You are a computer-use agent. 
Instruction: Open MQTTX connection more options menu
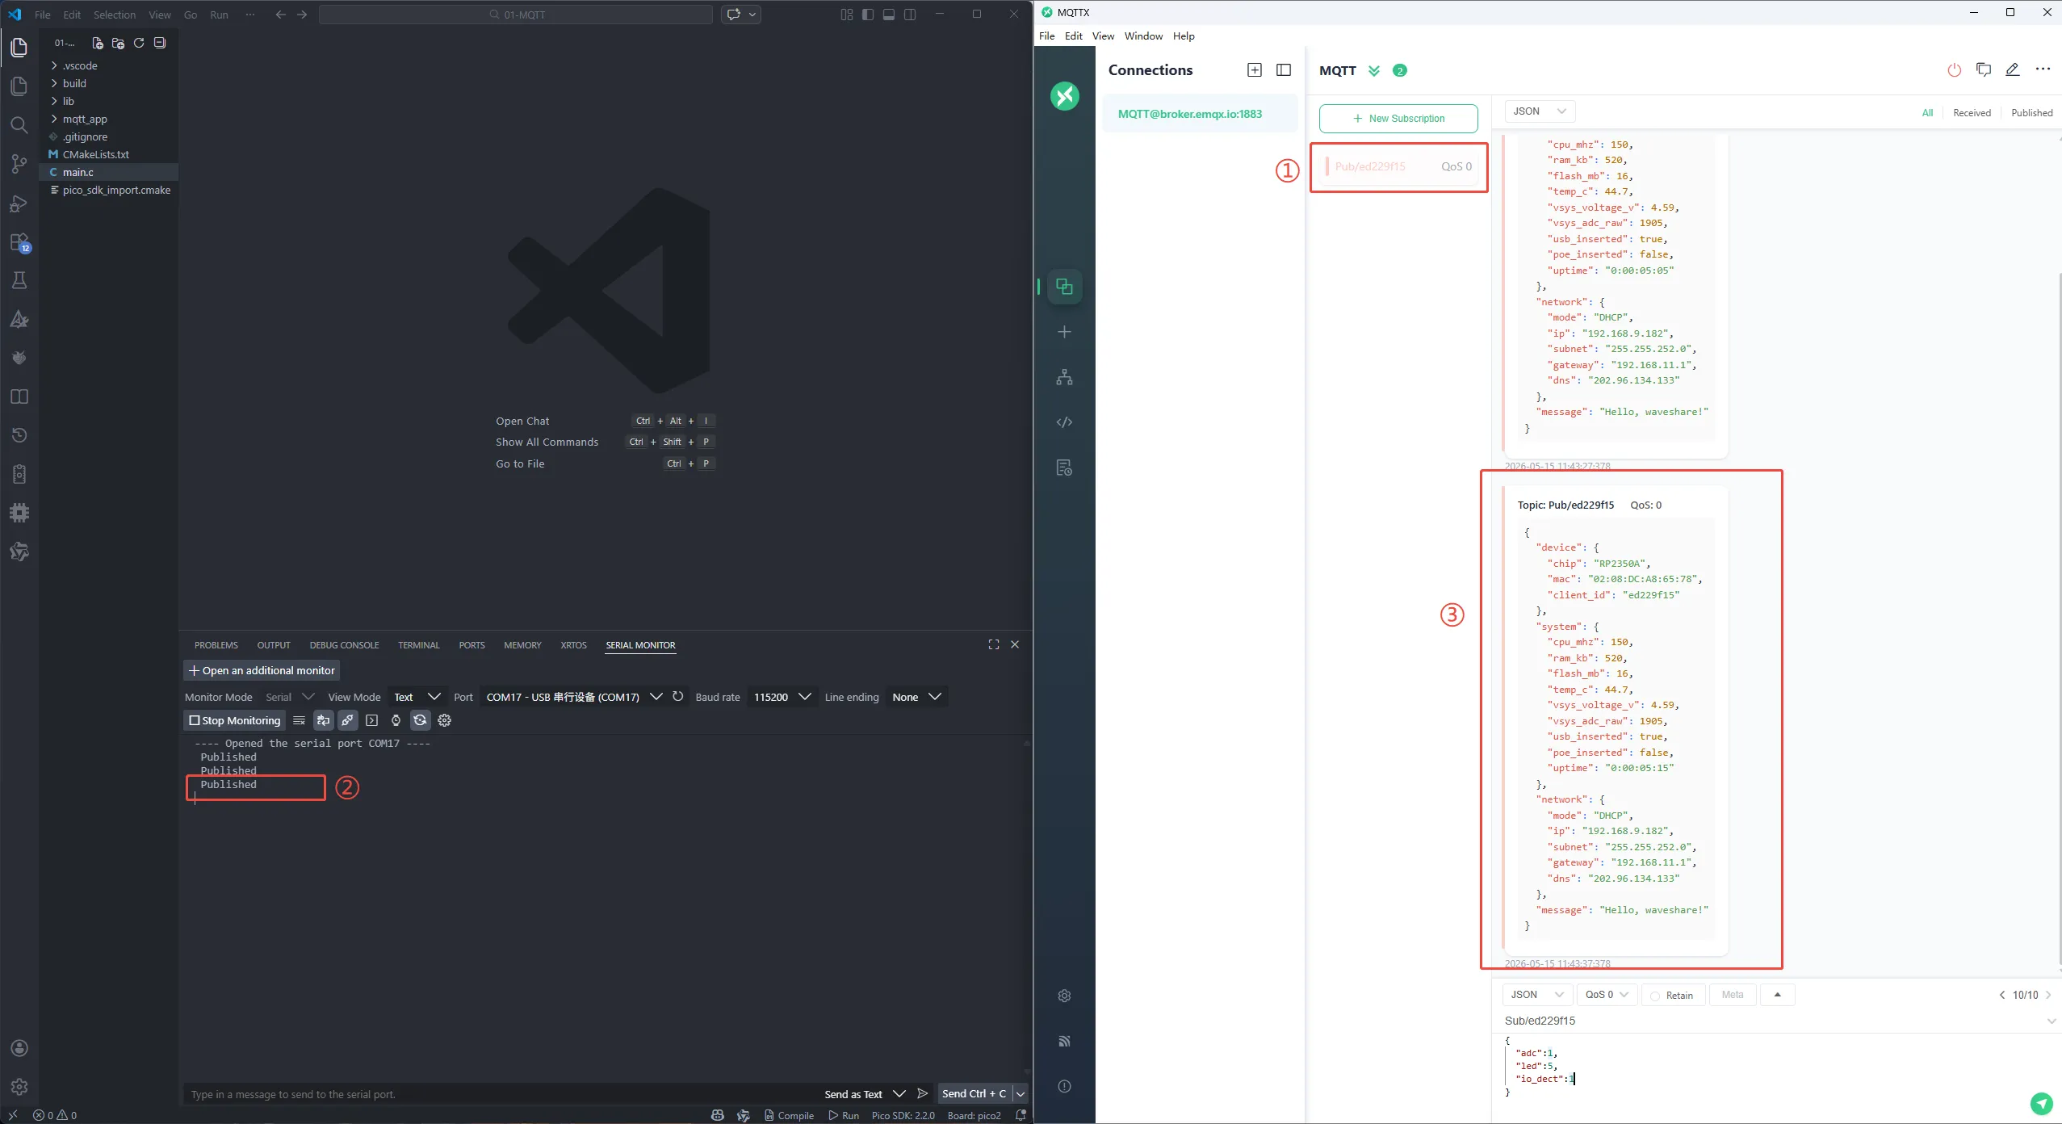[x=2043, y=69]
